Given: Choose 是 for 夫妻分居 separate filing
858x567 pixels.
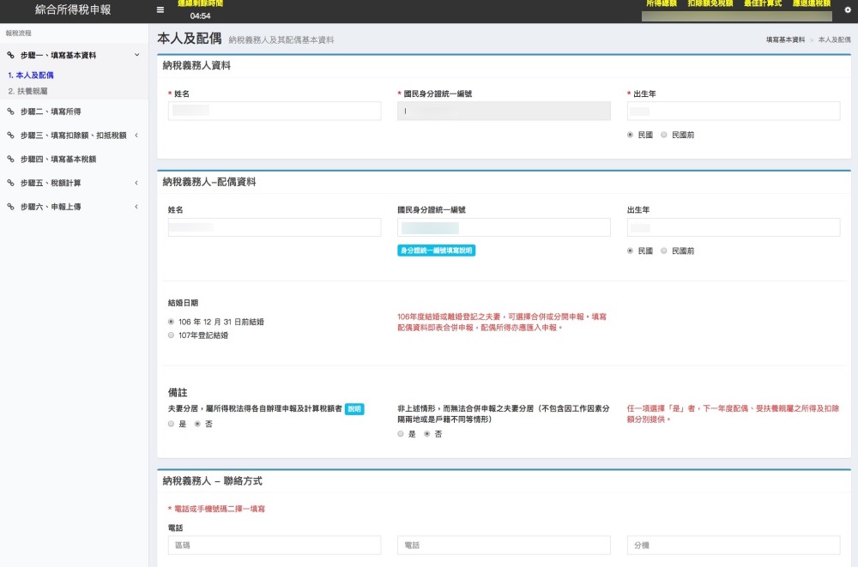Looking at the screenshot, I should tap(172, 424).
